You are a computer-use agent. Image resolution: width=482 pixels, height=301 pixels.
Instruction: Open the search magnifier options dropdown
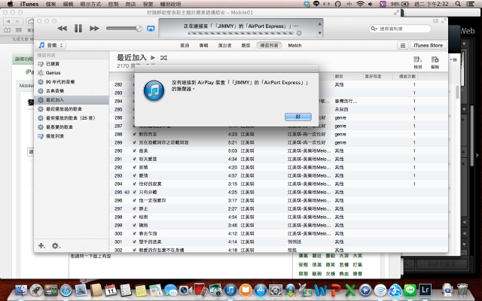click(374, 29)
